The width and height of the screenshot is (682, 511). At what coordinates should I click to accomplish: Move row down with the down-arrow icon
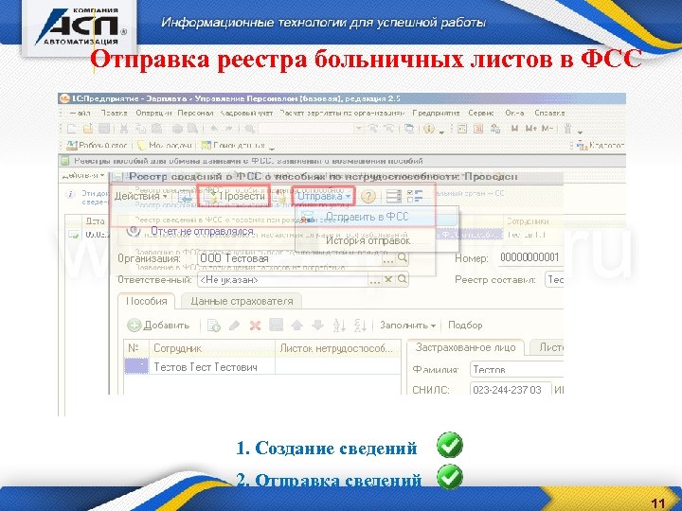pos(318,325)
